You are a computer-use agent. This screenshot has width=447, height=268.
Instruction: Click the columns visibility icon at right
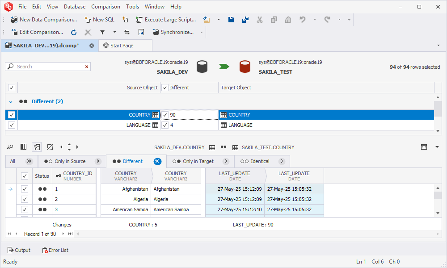[x=424, y=147]
